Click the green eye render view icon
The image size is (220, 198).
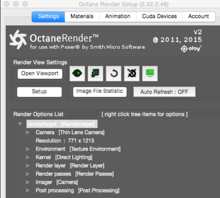(77, 74)
